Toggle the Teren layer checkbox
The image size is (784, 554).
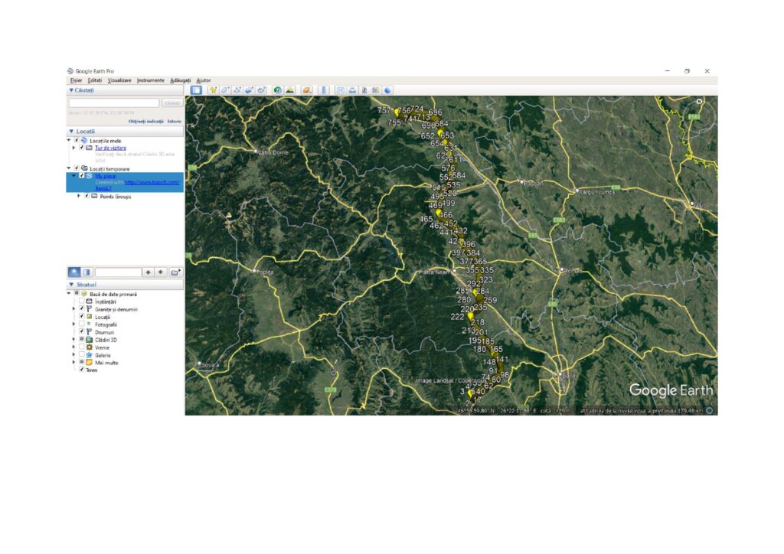tap(81, 370)
